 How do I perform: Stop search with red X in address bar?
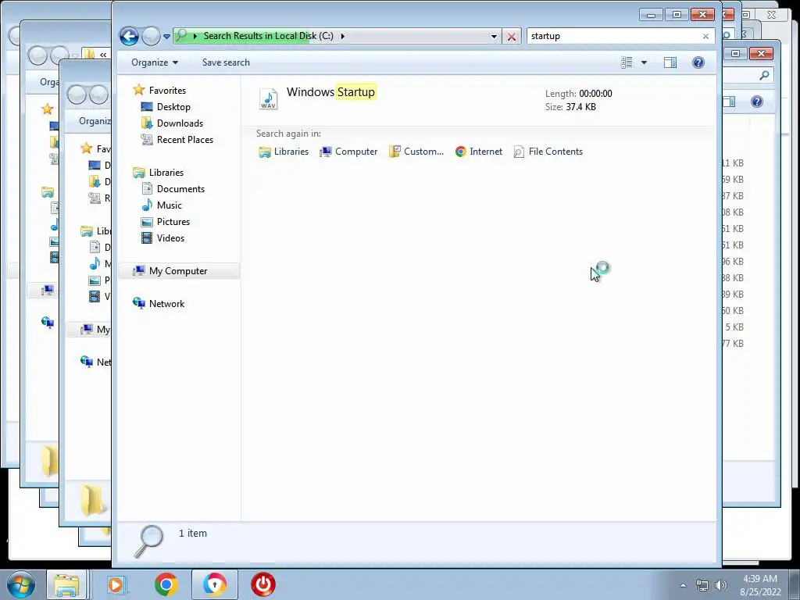click(511, 36)
